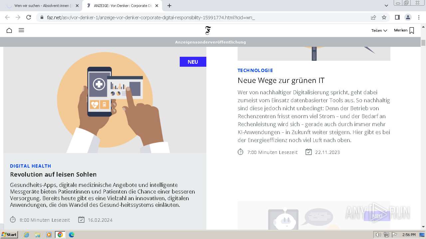Click the F.A.Z. logo in header
426x239 pixels.
[x=208, y=31]
